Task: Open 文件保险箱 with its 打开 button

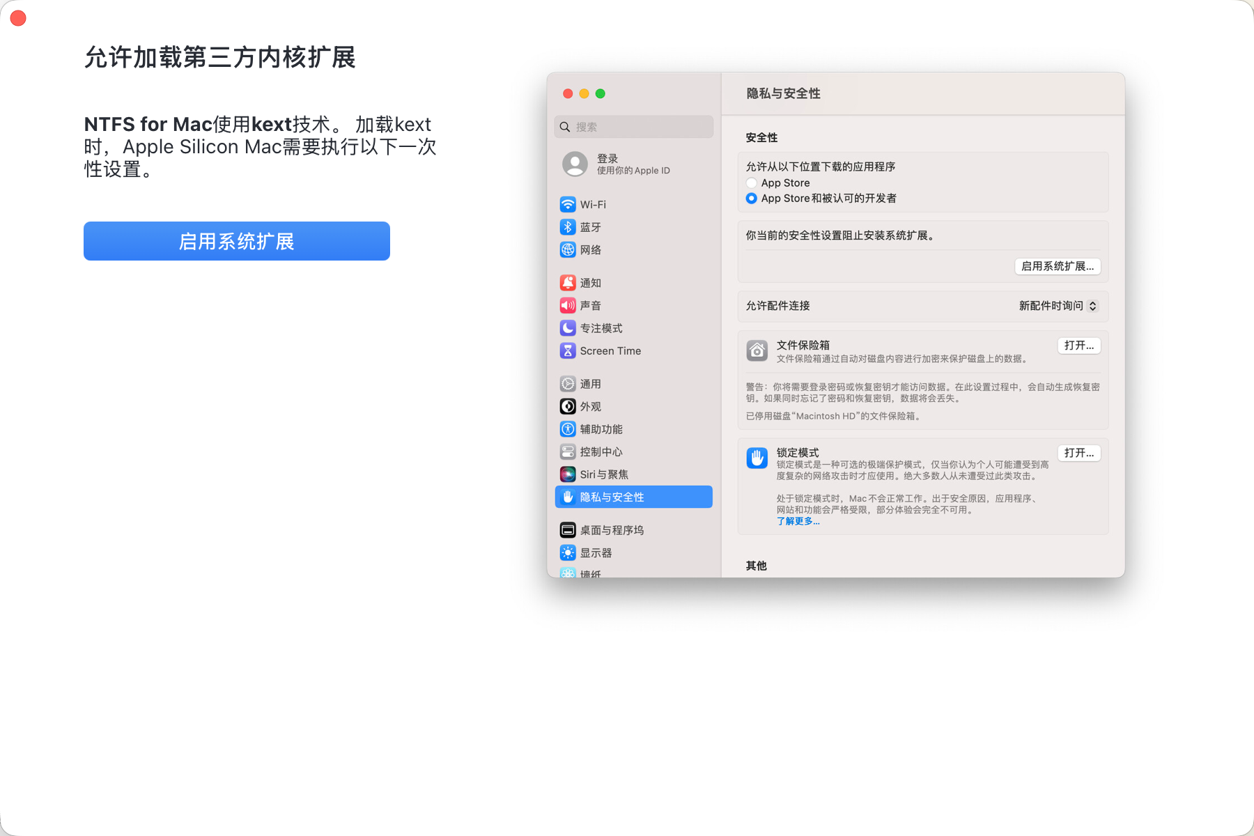Action: (1078, 346)
